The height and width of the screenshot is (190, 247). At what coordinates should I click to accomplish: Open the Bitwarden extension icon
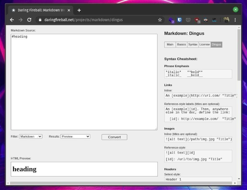179,20
